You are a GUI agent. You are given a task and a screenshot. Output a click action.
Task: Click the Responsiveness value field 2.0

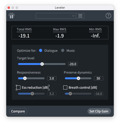(x=52, y=78)
